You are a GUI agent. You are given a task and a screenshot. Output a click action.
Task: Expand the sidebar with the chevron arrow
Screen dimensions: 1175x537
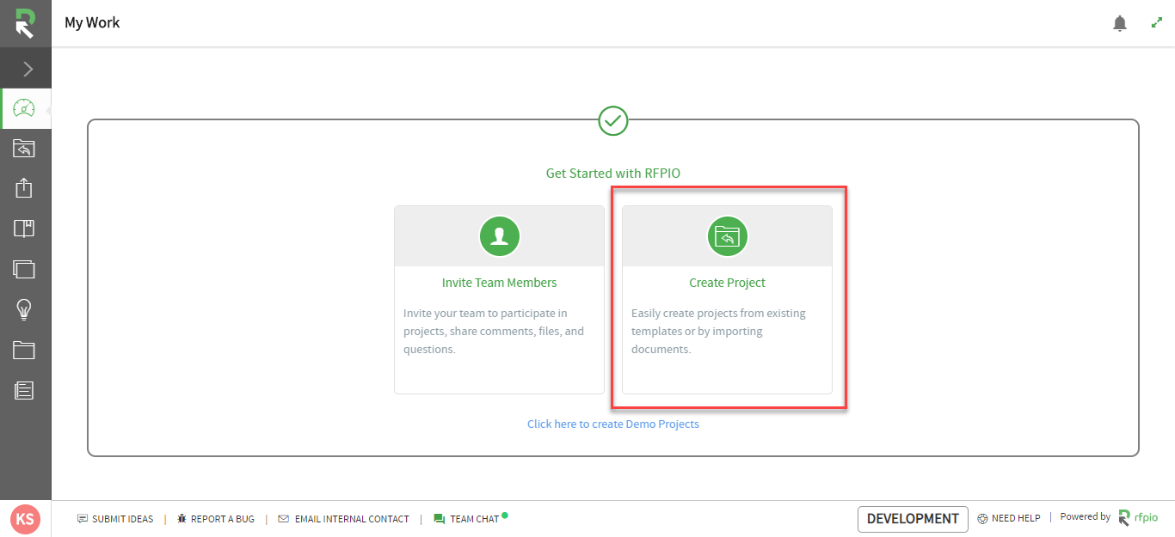click(x=27, y=70)
